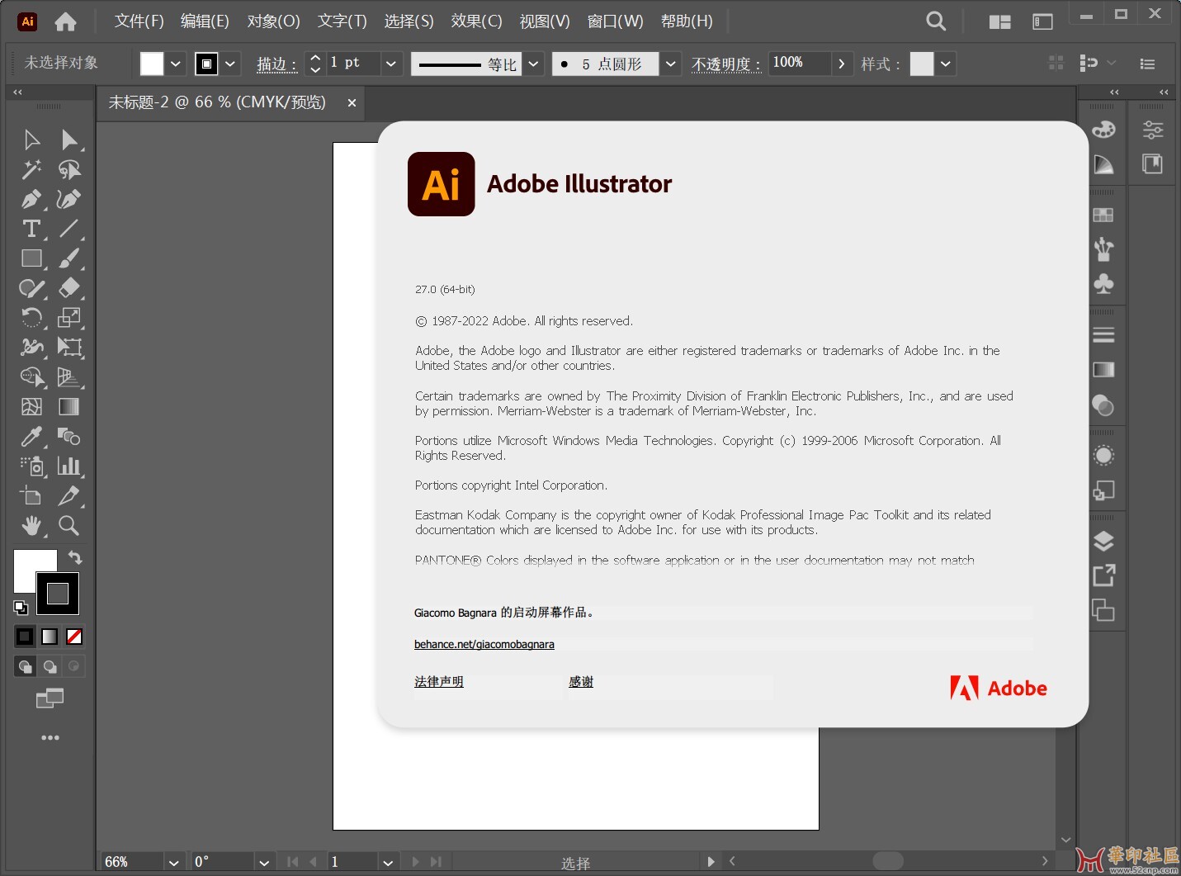Set paint mode to Color
The height and width of the screenshot is (876, 1181).
[x=25, y=637]
